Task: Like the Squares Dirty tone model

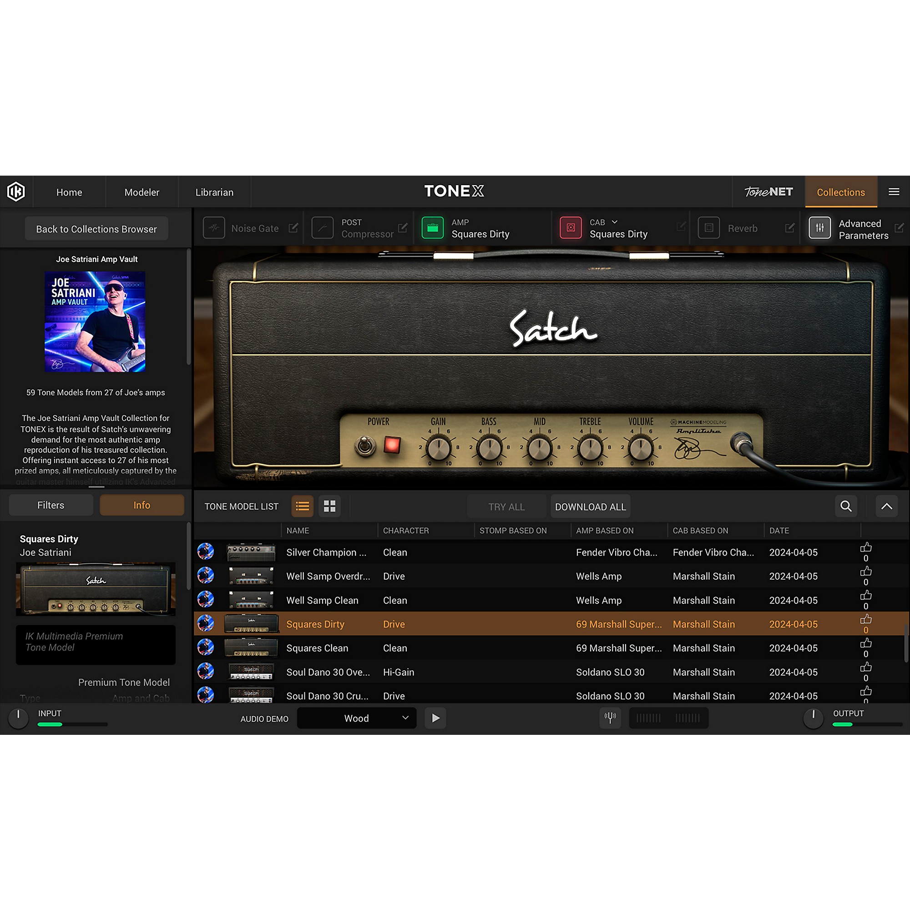Action: pyautogui.click(x=866, y=619)
